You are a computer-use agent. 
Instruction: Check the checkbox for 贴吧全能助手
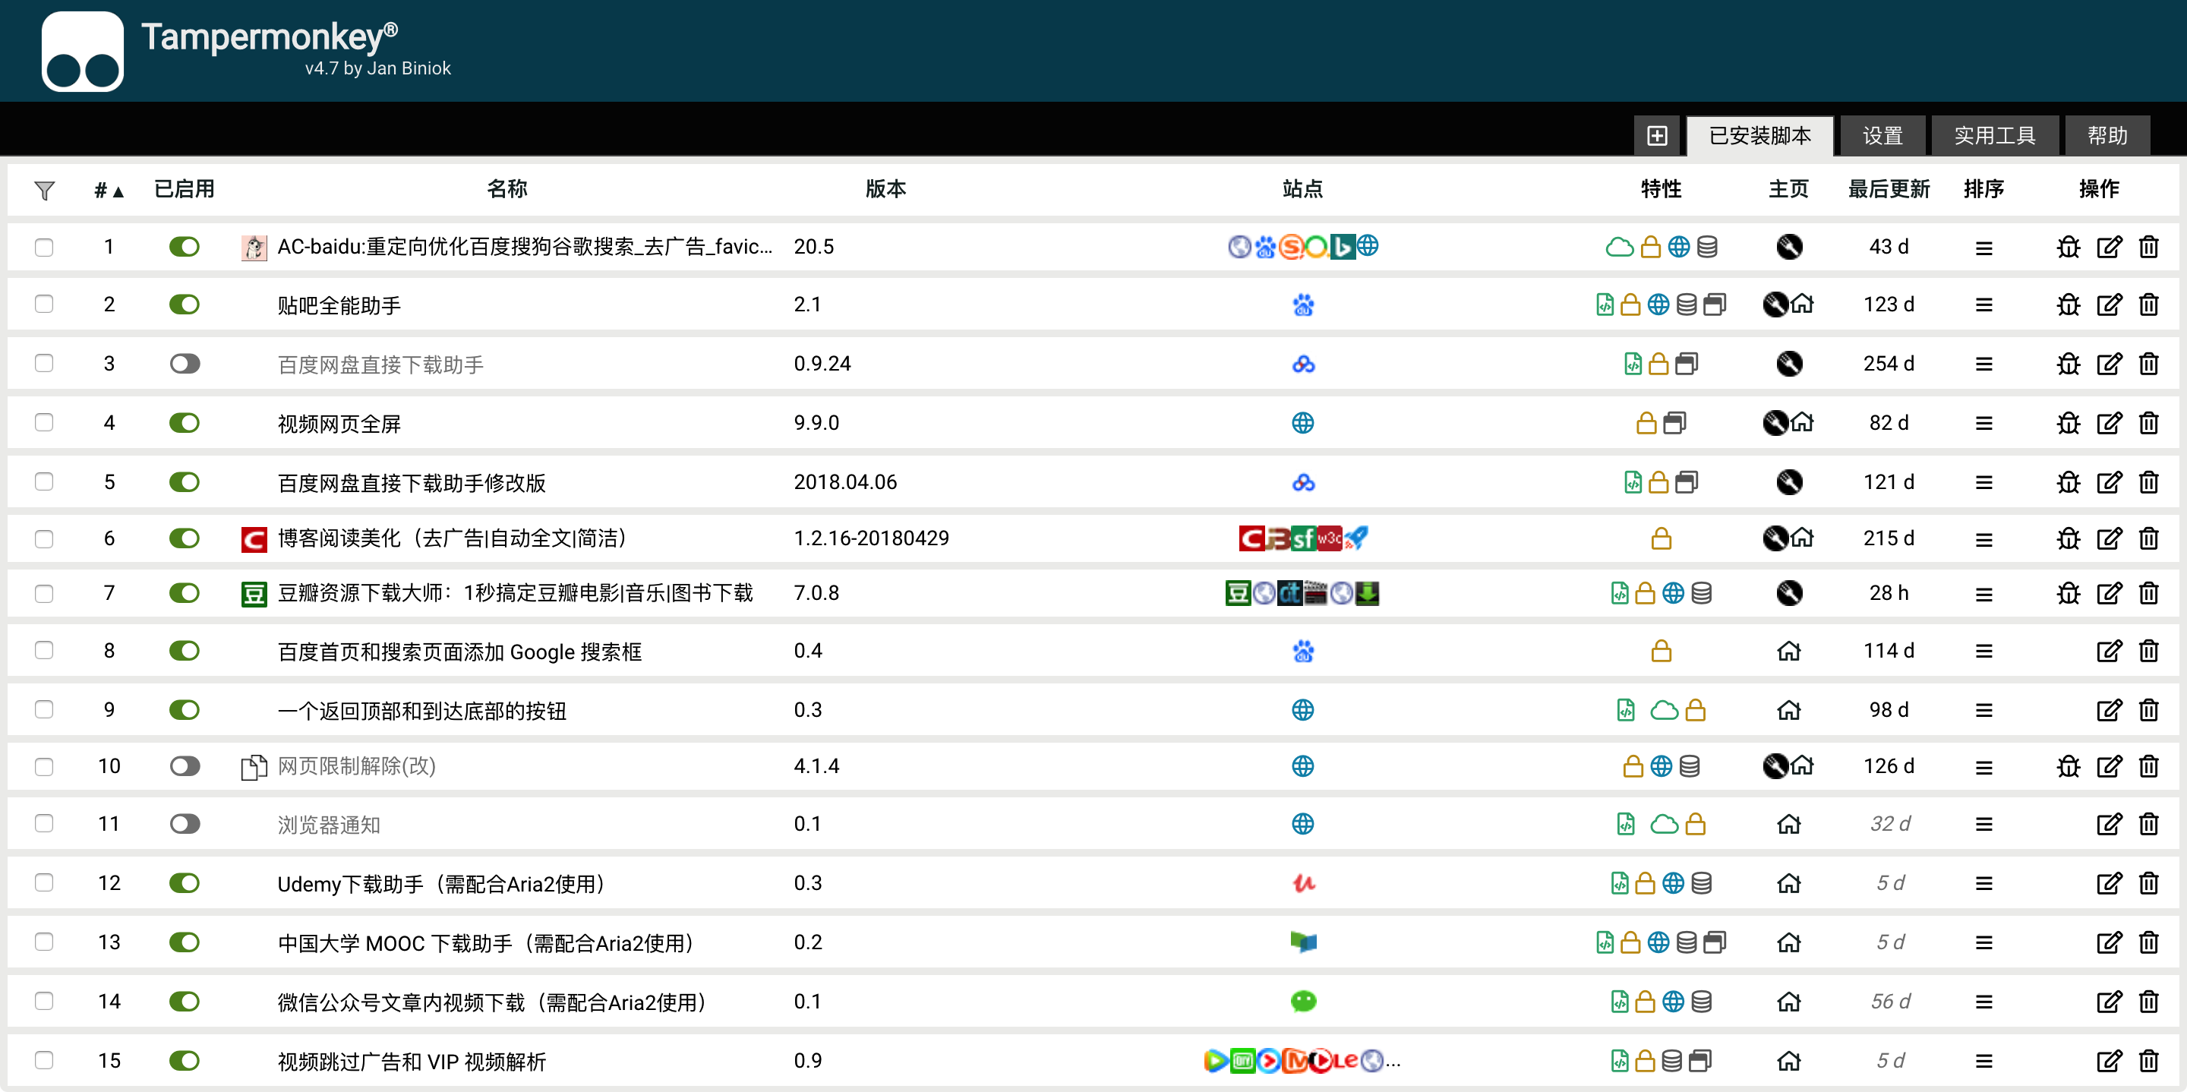pos(44,304)
